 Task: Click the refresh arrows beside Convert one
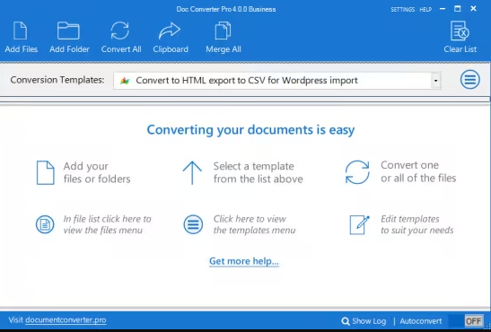(x=357, y=172)
